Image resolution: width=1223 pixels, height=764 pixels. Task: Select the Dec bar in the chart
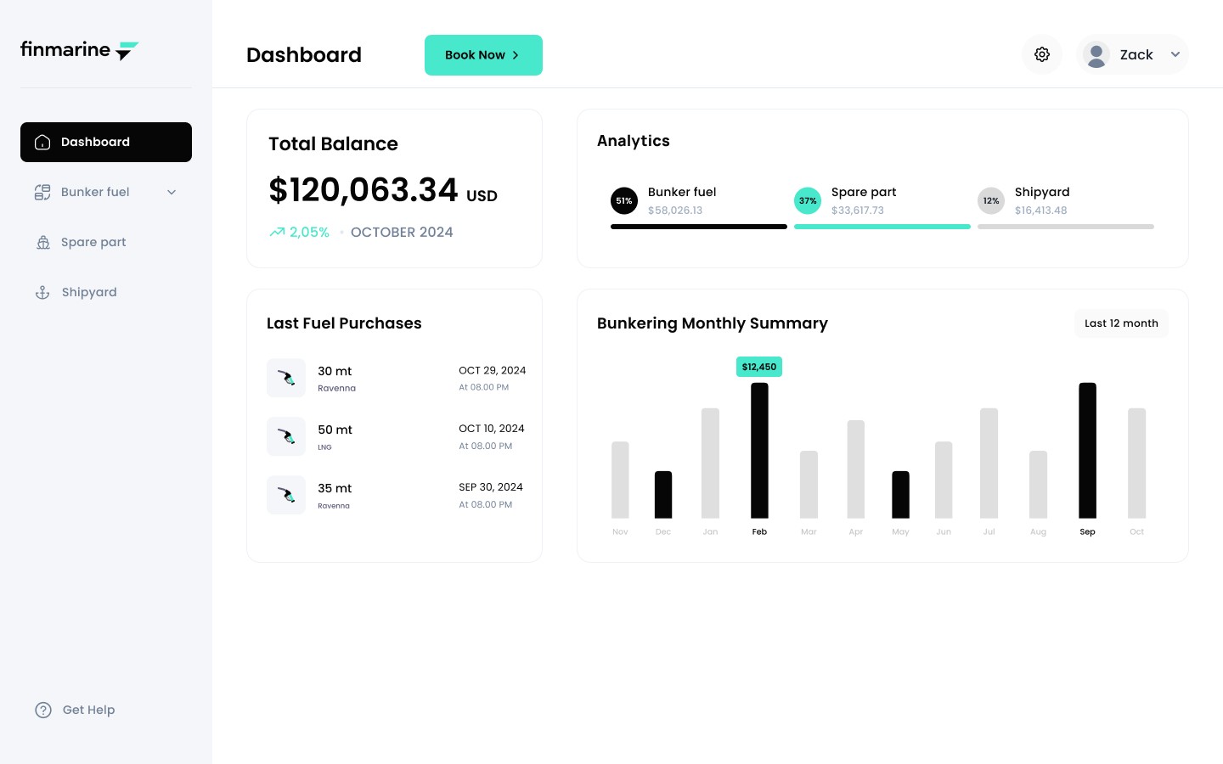pyautogui.click(x=663, y=494)
